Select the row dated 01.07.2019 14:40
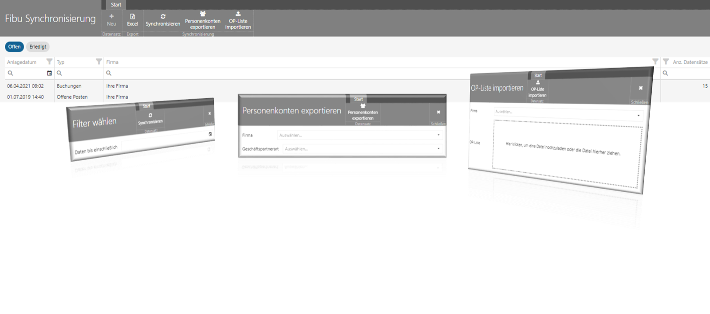The width and height of the screenshot is (710, 314). [x=355, y=97]
